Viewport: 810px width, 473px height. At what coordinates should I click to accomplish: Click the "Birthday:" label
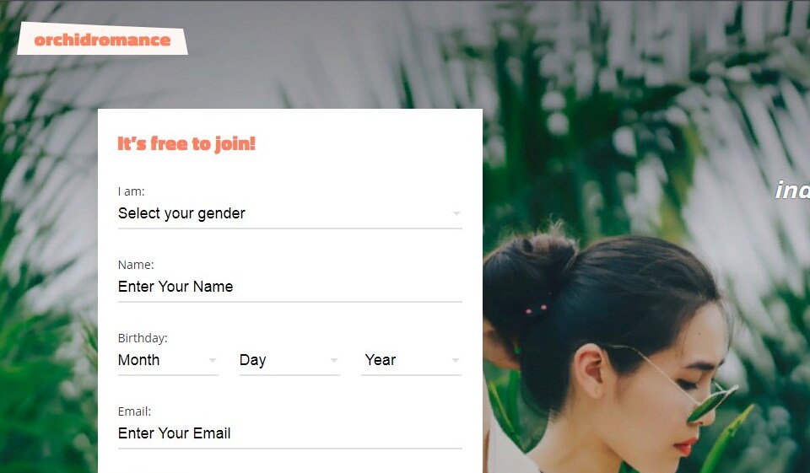coord(143,338)
